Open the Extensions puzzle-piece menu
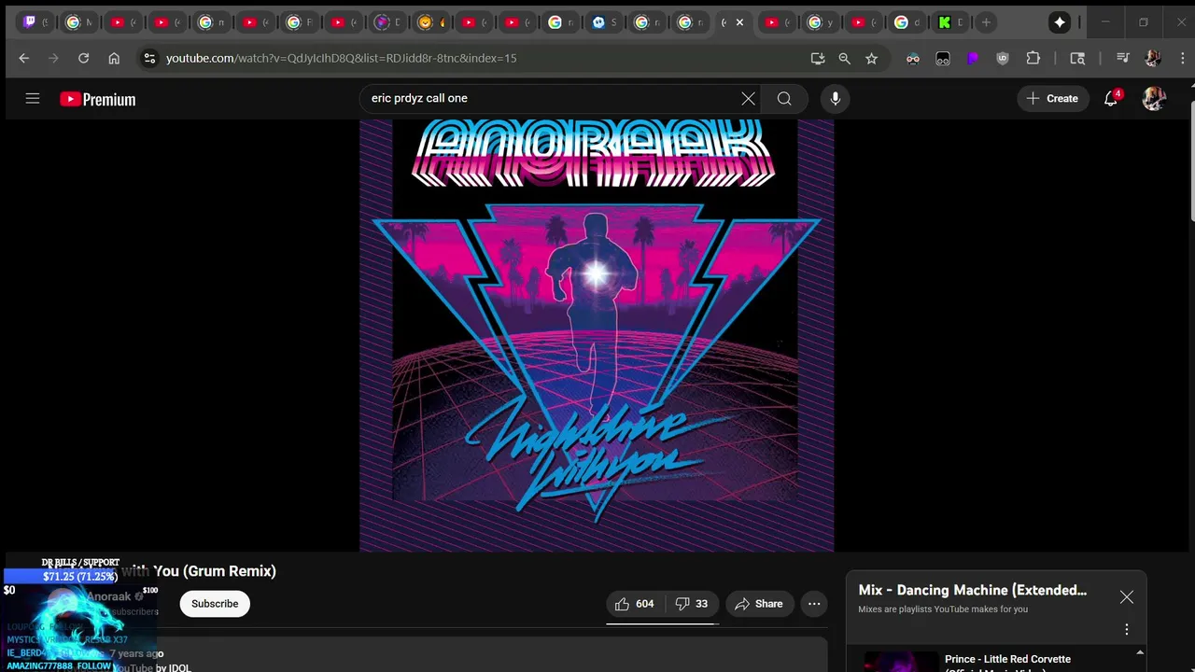Image resolution: width=1195 pixels, height=672 pixels. point(1033,58)
